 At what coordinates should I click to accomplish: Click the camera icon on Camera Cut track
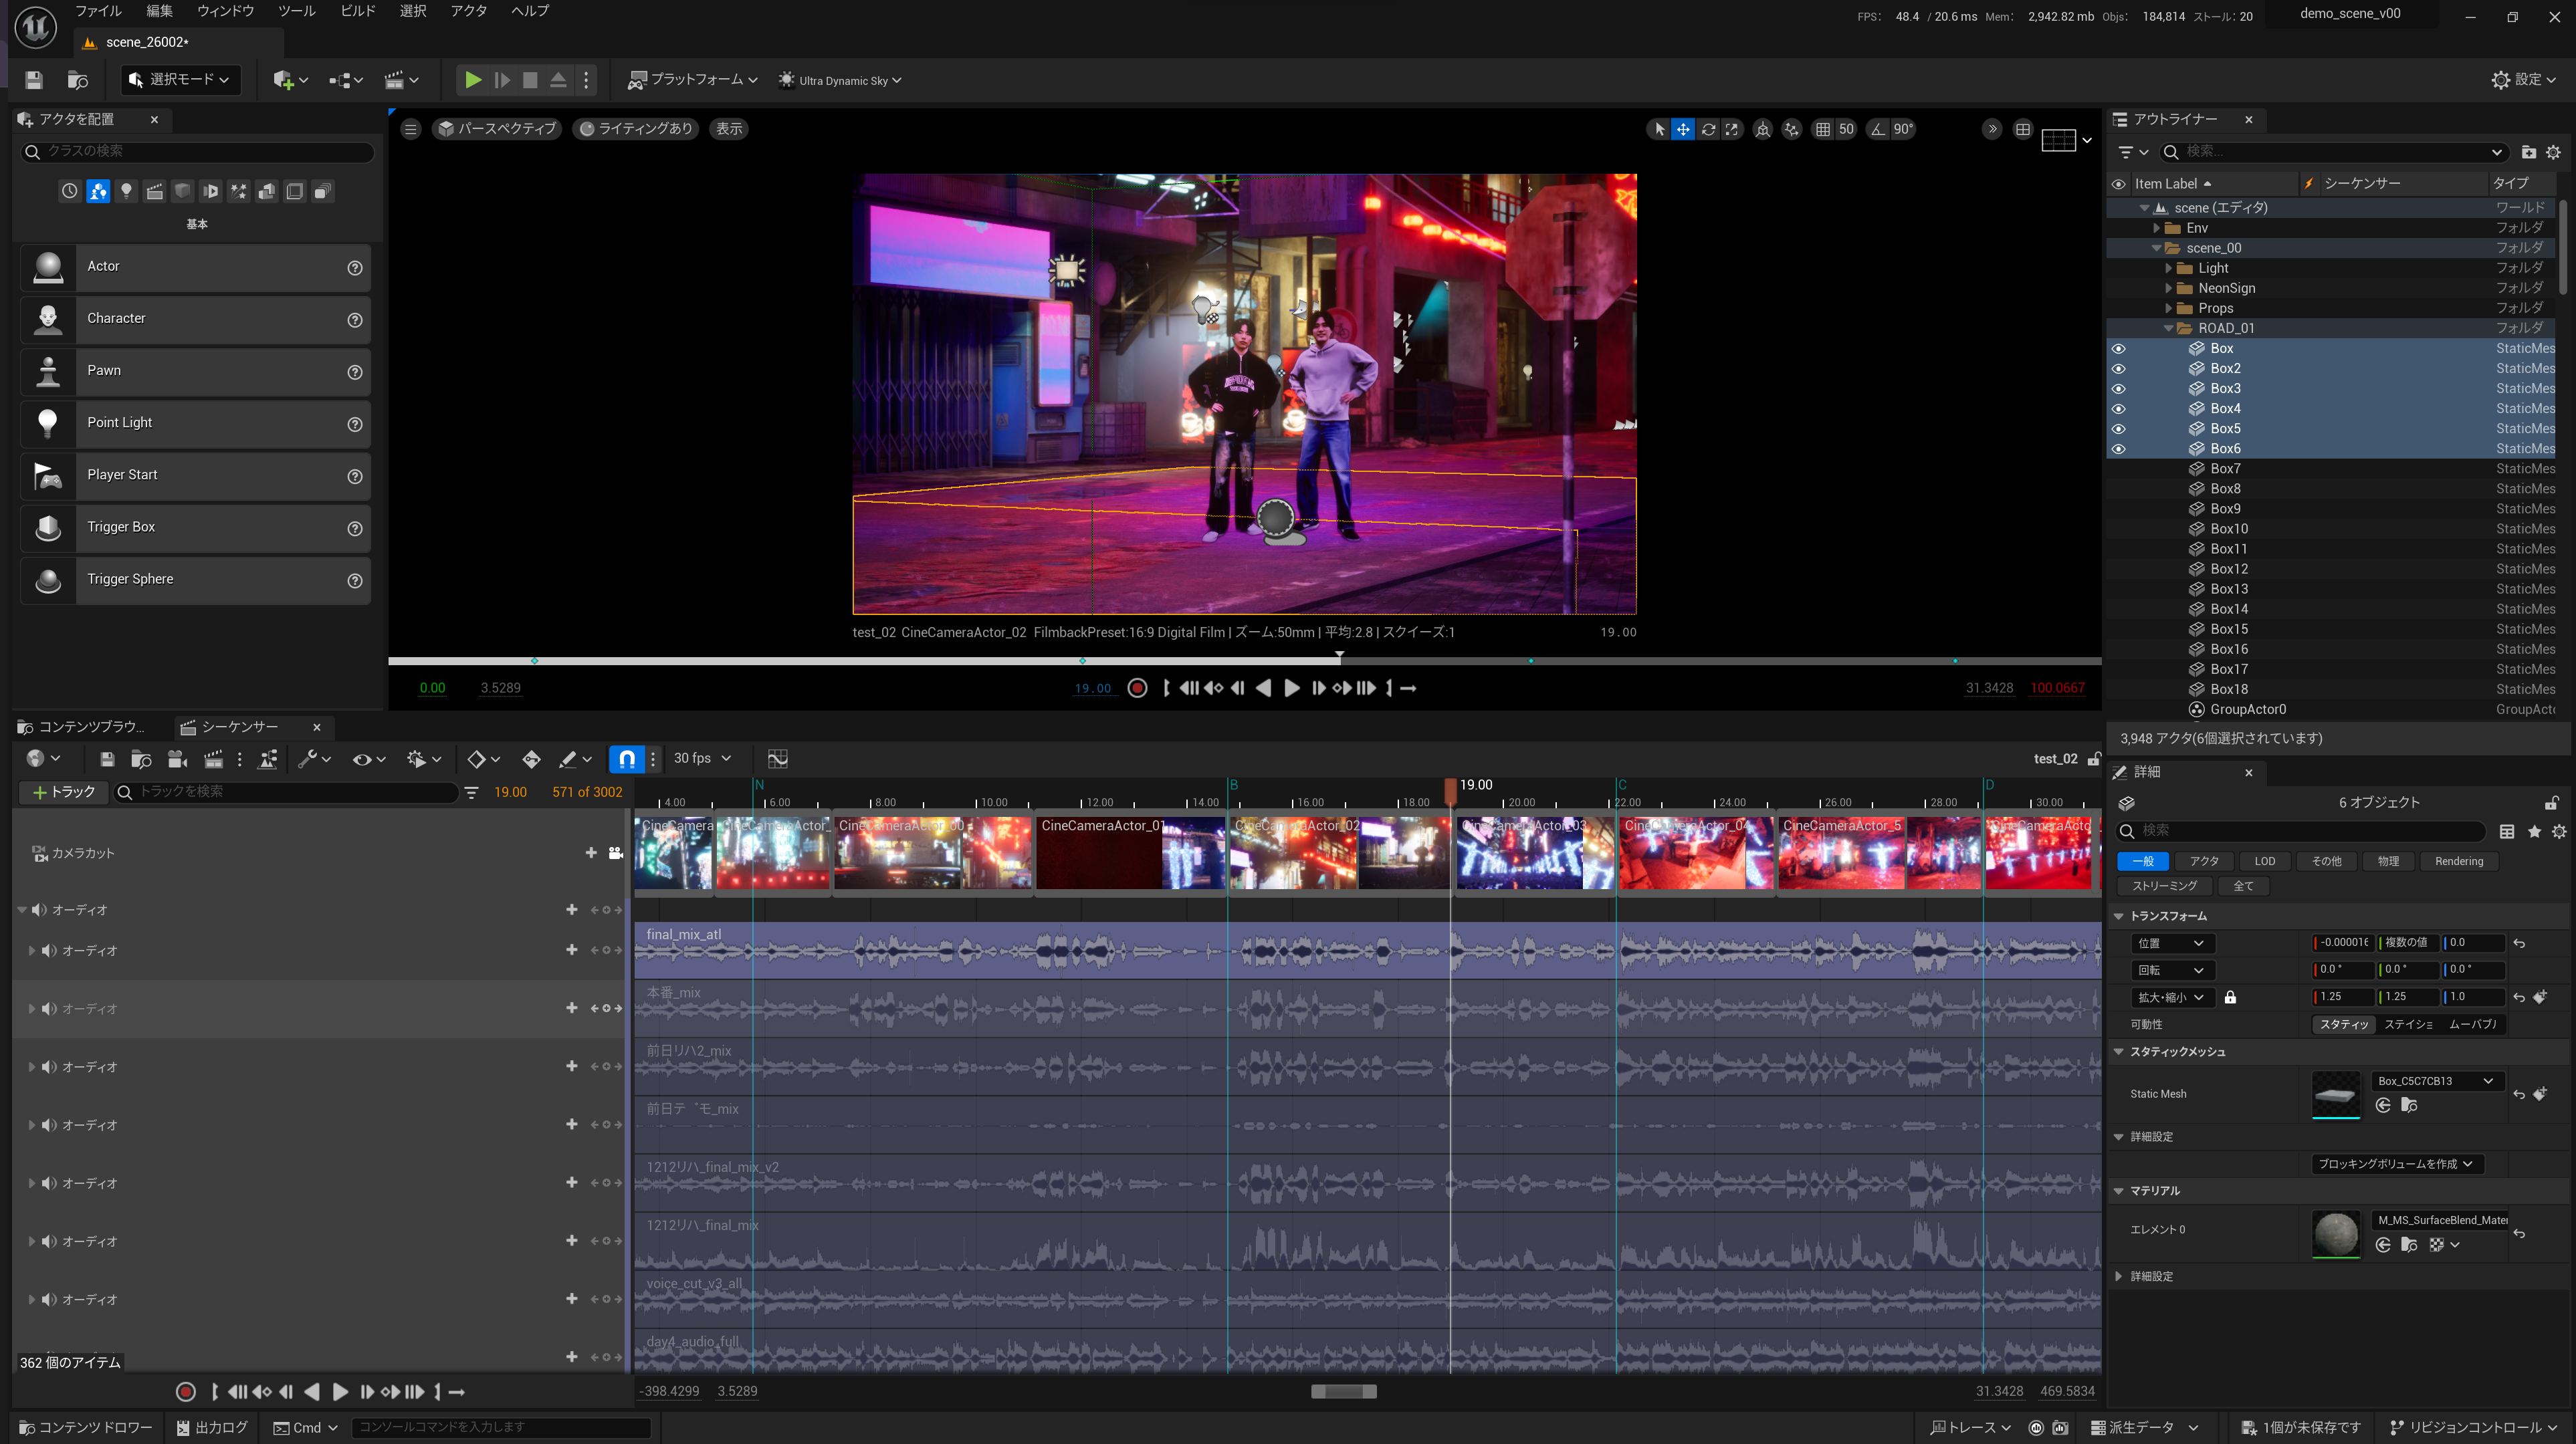[x=616, y=853]
